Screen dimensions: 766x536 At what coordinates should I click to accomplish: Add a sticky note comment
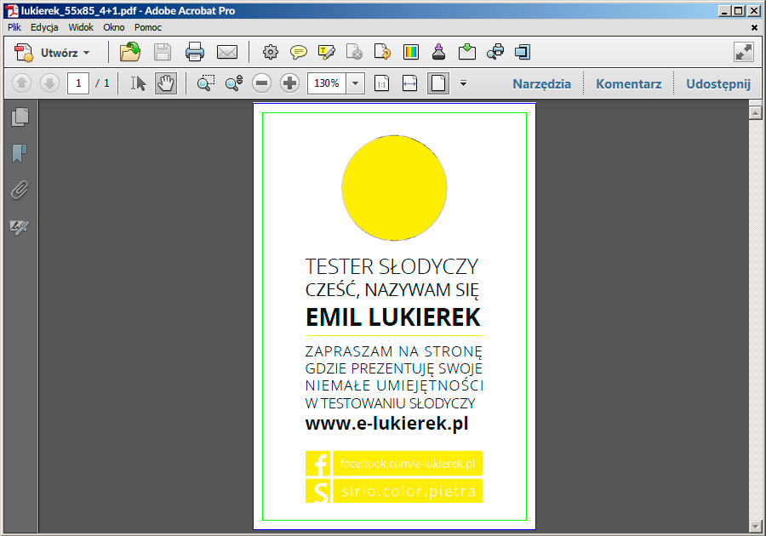point(298,53)
